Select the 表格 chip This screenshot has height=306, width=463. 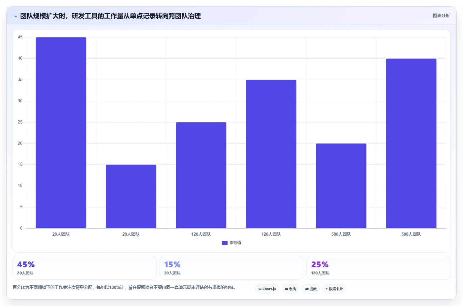(290, 289)
